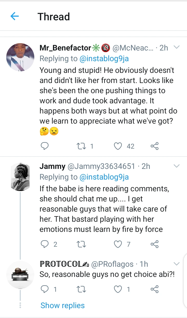Like PROTOCOL's tweet
This screenshot has width=187, height=318.
(x=118, y=289)
